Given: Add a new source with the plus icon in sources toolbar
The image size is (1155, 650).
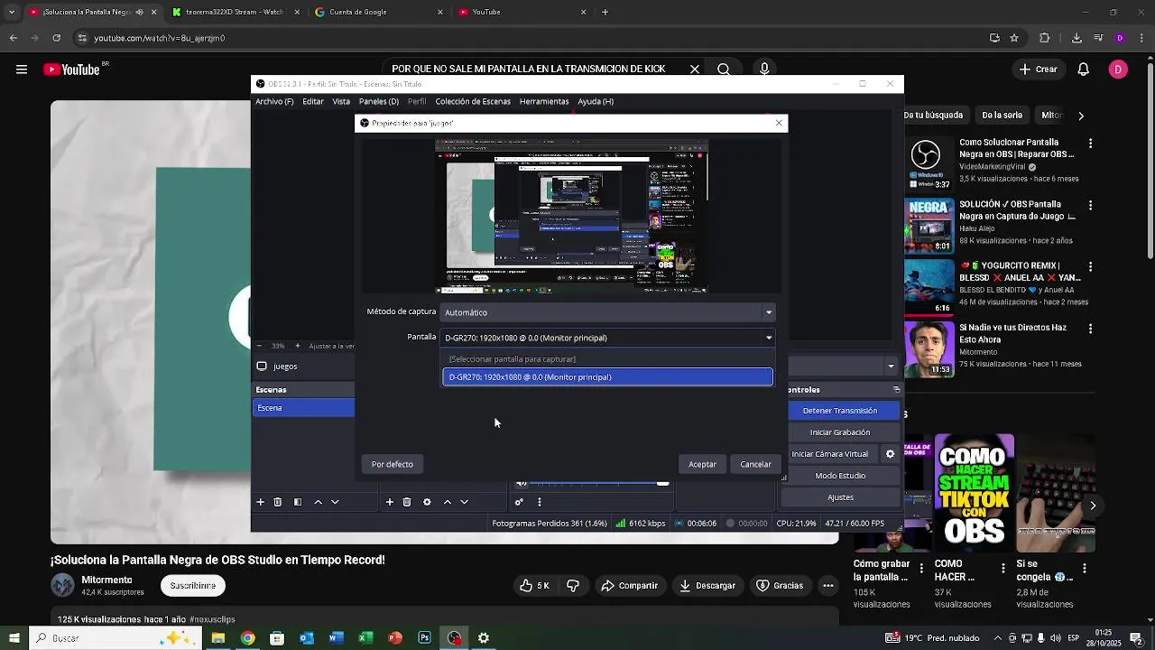Looking at the screenshot, I should coord(389,502).
